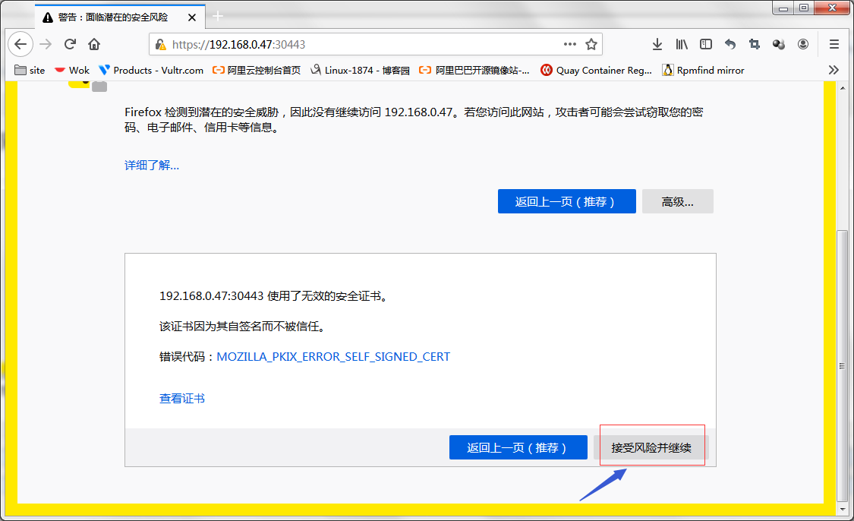Click the 查看证书 link
The height and width of the screenshot is (521, 854).
coord(182,399)
